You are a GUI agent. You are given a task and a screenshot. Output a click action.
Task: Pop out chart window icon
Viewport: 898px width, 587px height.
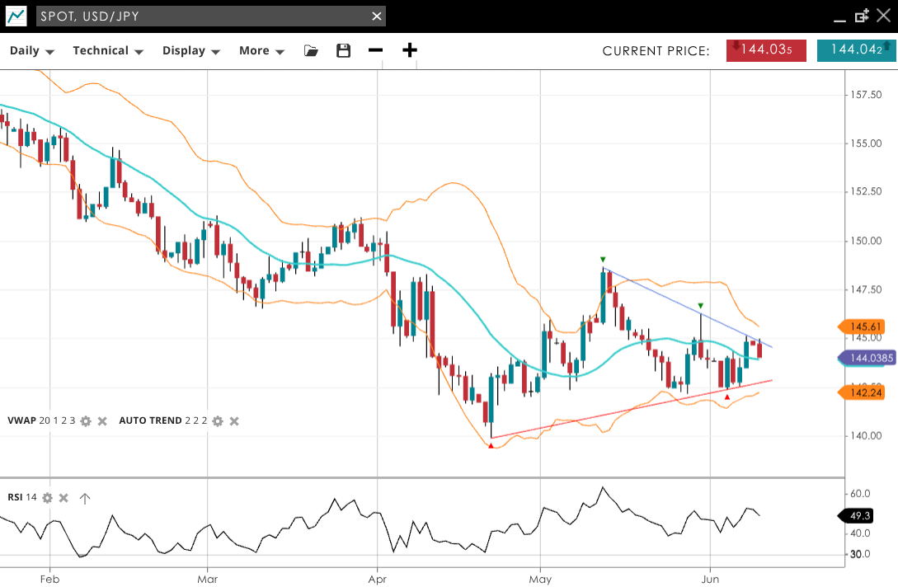pyautogui.click(x=863, y=16)
